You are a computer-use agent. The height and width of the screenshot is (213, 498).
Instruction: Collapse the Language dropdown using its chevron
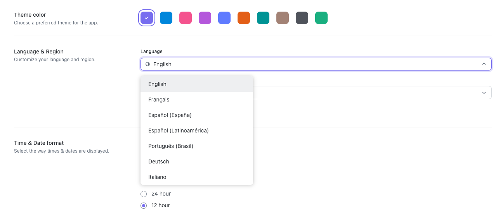pyautogui.click(x=484, y=64)
